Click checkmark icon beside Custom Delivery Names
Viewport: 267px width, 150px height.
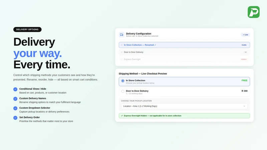pyautogui.click(x=15, y=99)
